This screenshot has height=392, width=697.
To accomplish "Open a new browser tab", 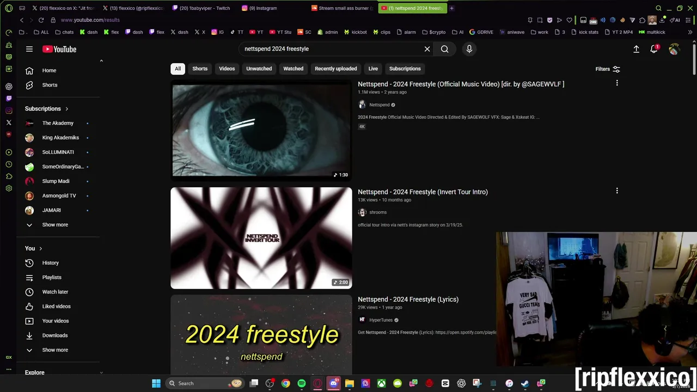I will tap(451, 8).
